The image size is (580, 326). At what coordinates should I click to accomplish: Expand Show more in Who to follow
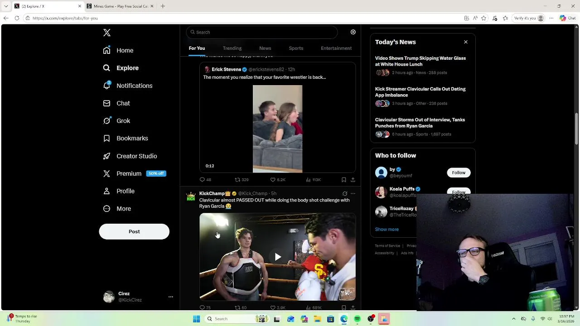[x=387, y=229]
